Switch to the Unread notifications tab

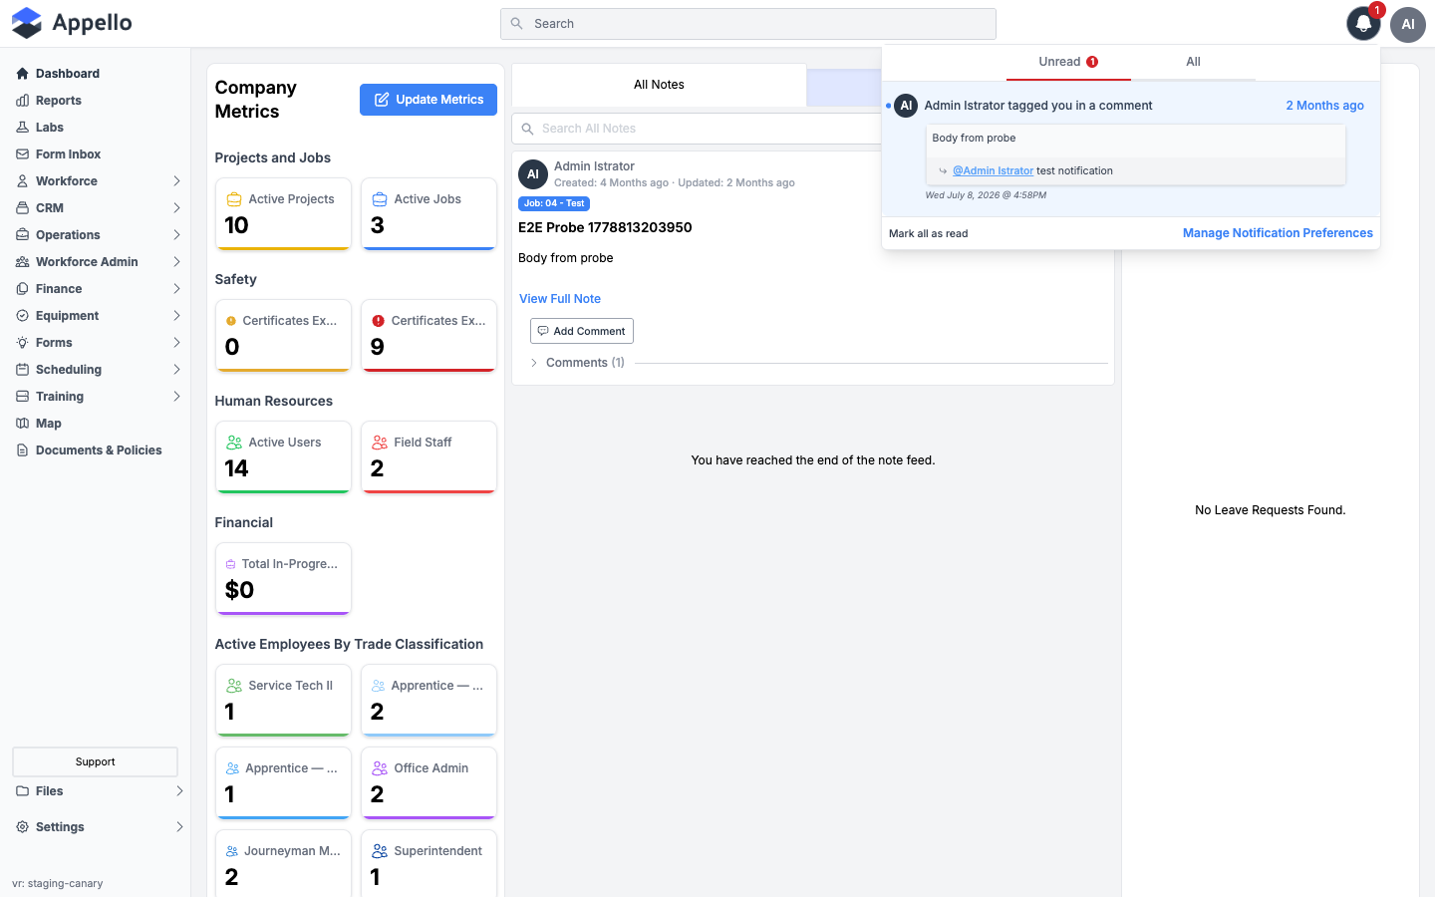tap(1068, 62)
